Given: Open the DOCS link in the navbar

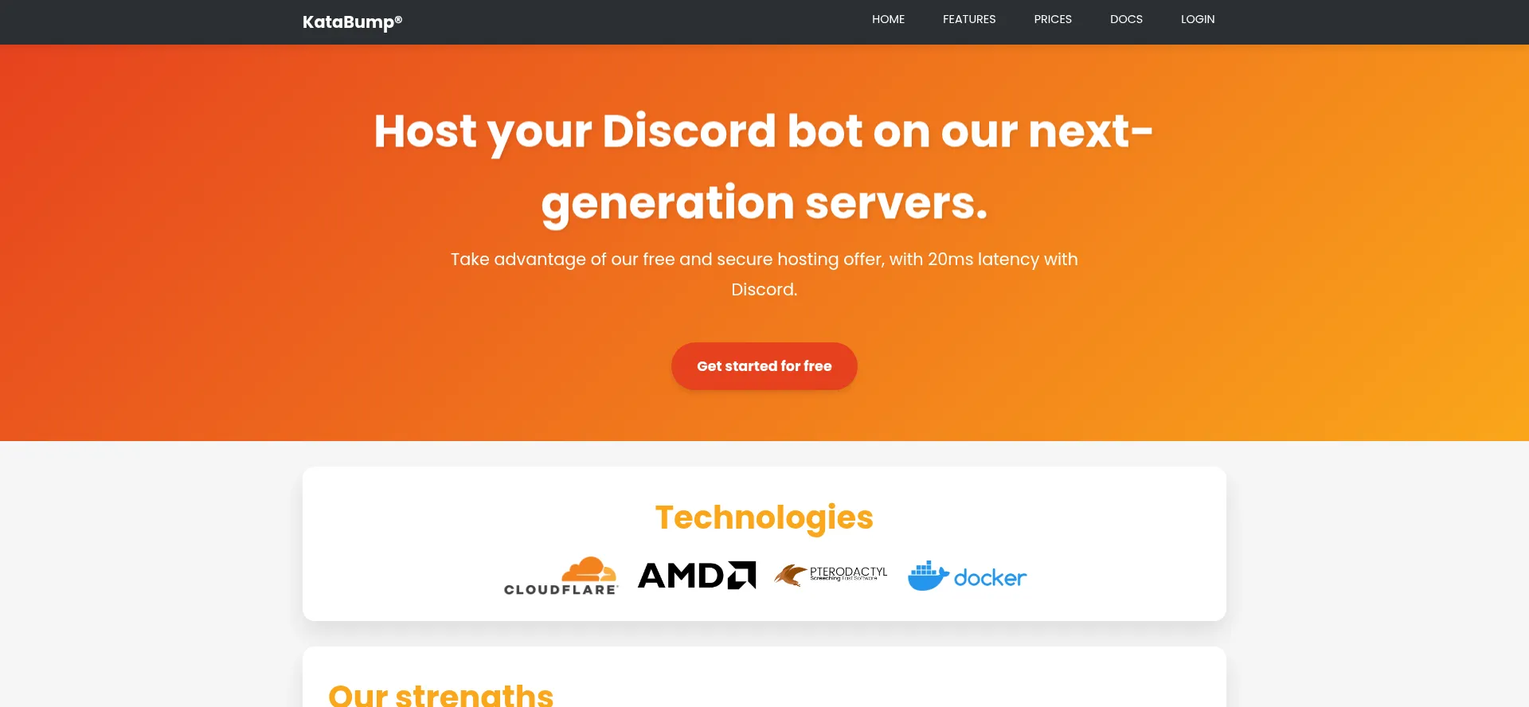Looking at the screenshot, I should tap(1126, 19).
